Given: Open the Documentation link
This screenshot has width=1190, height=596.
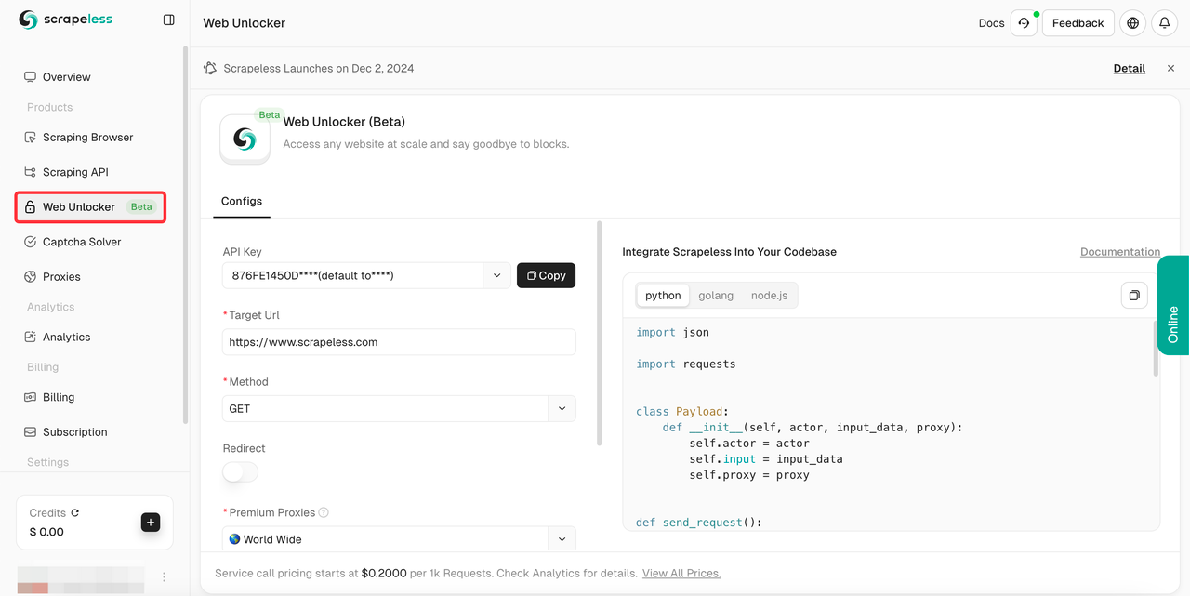Looking at the screenshot, I should 1120,252.
